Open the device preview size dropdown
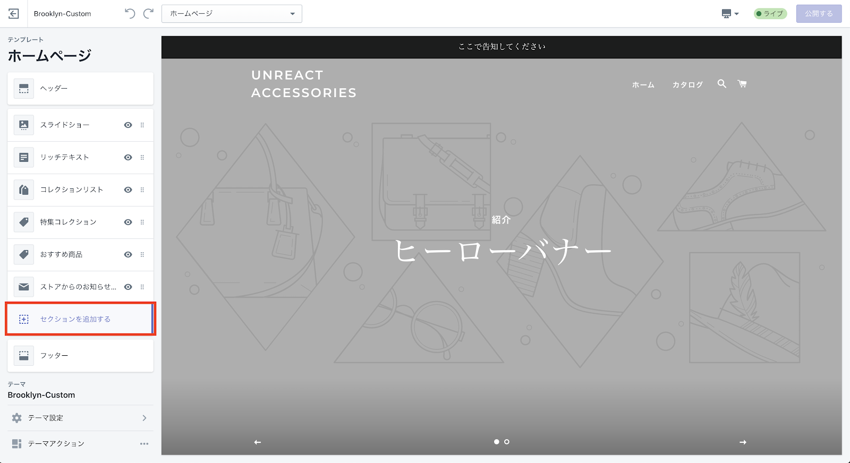 point(730,14)
